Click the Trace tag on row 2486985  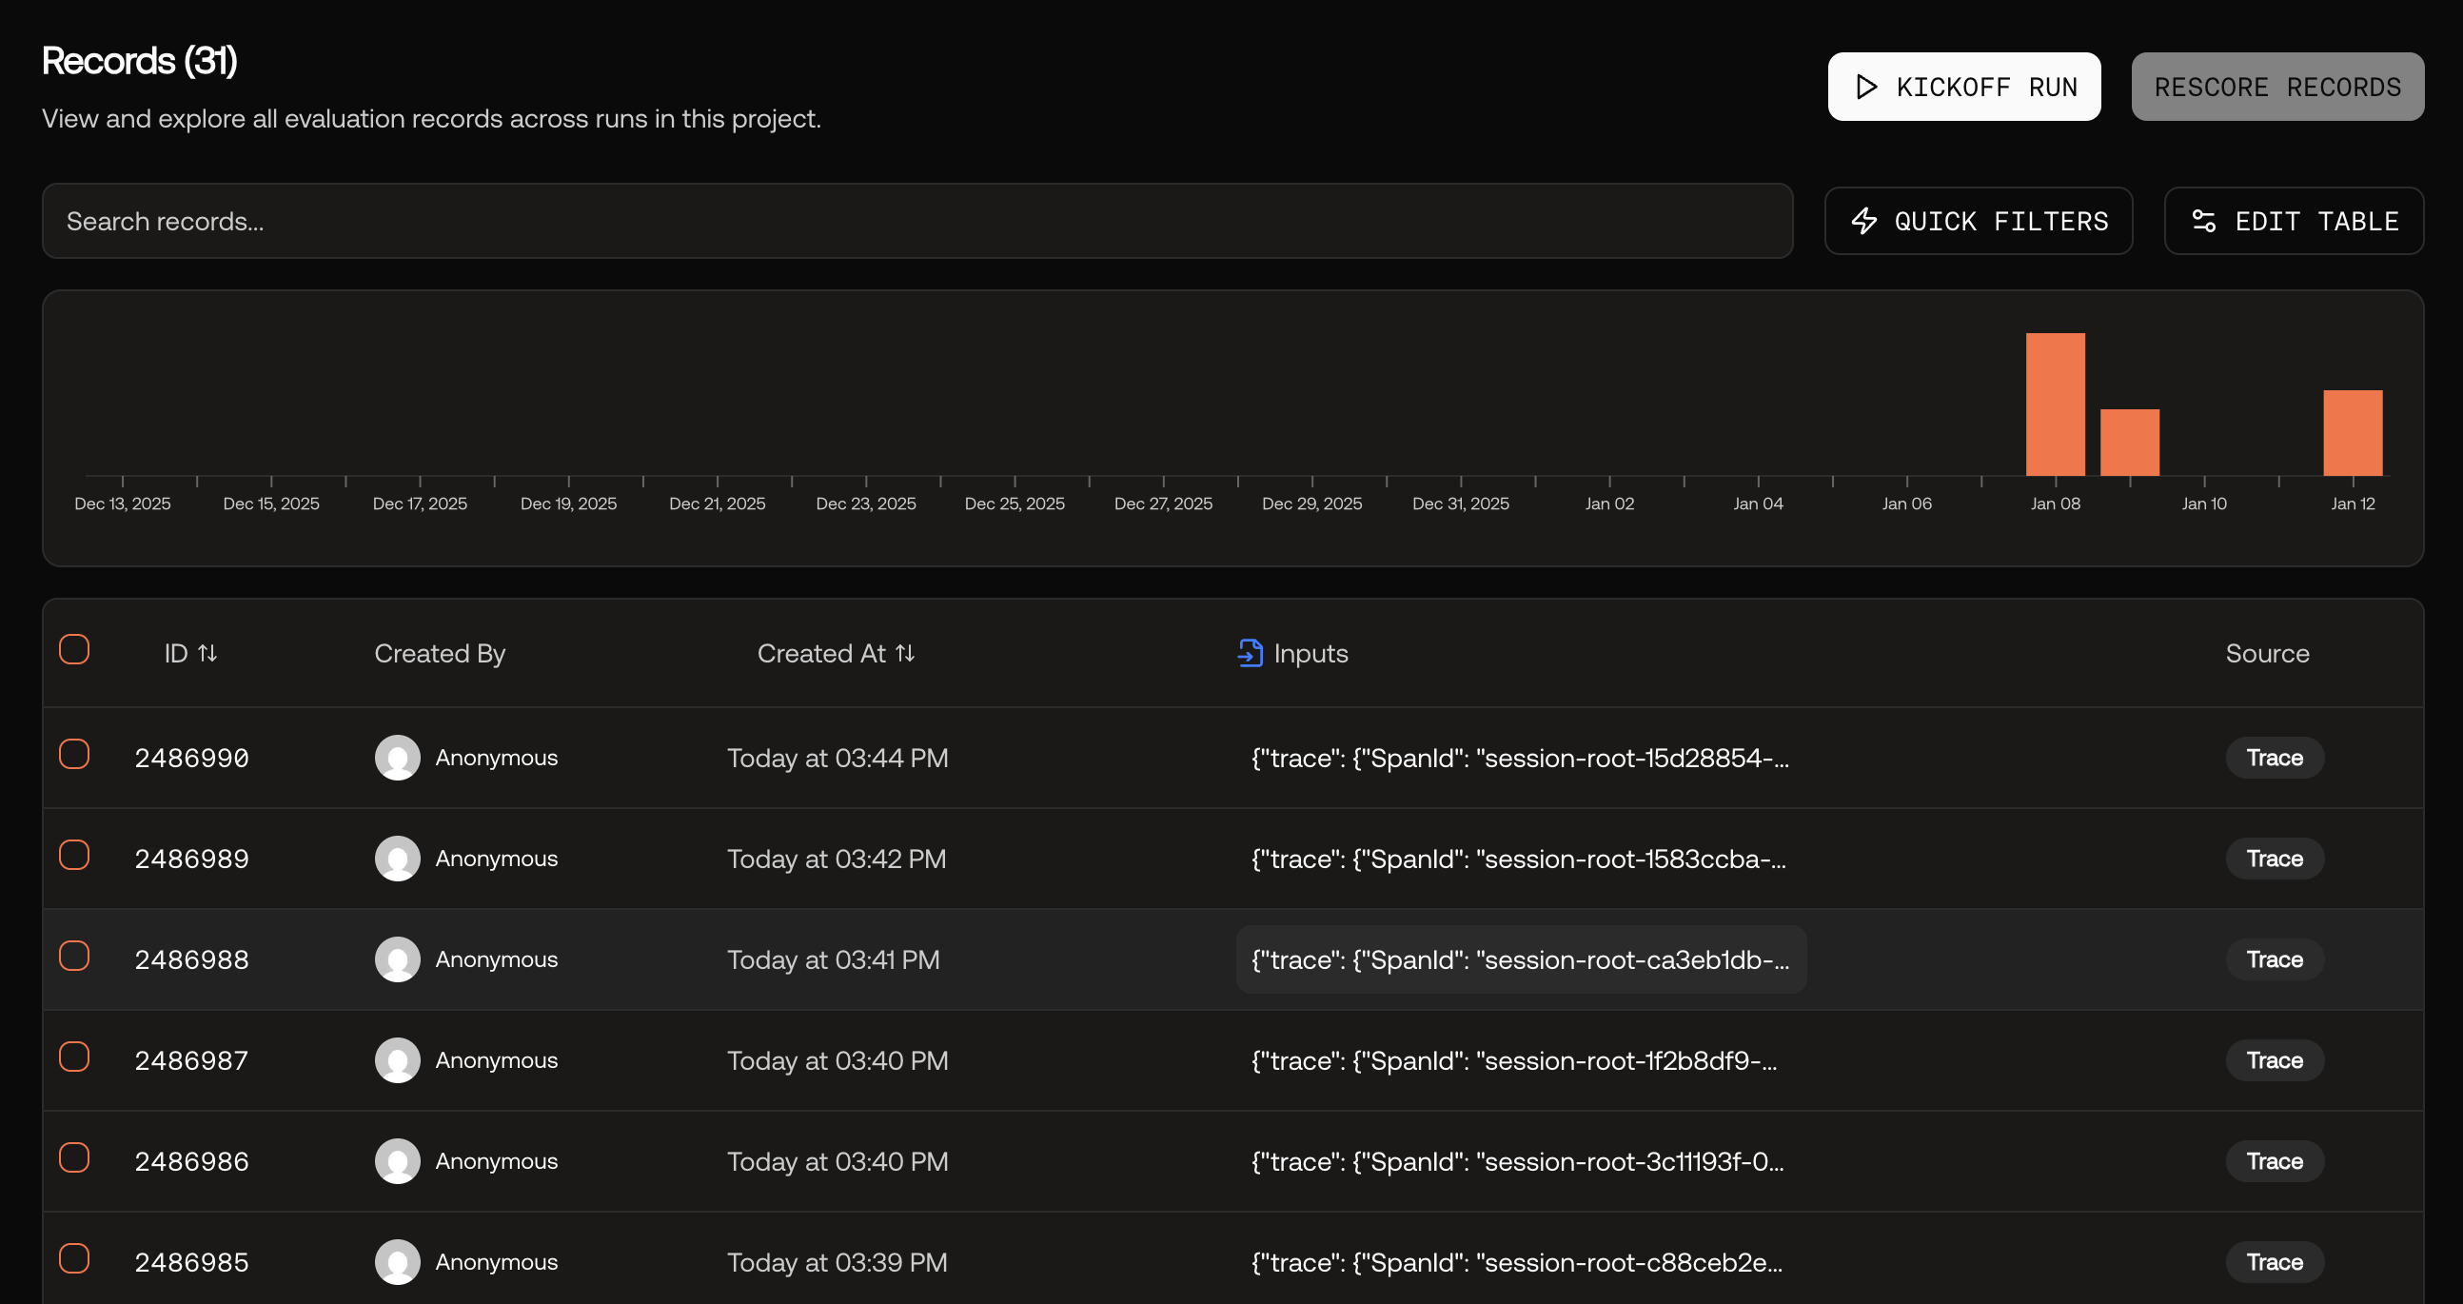click(2274, 1262)
